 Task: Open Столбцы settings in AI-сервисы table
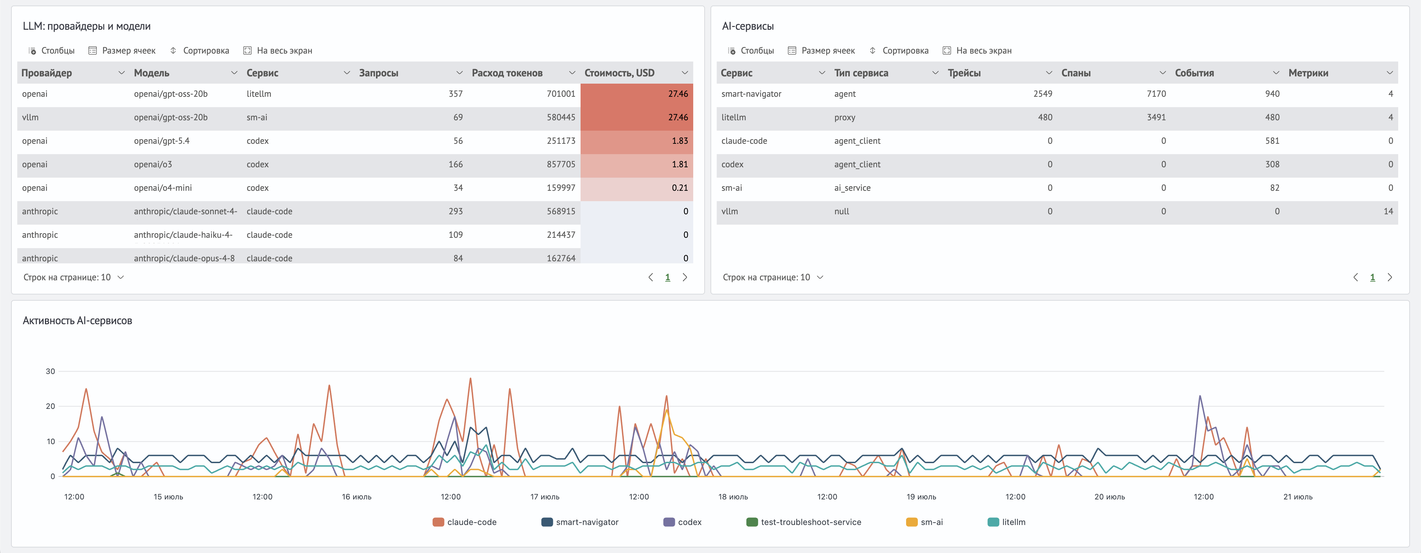click(751, 51)
